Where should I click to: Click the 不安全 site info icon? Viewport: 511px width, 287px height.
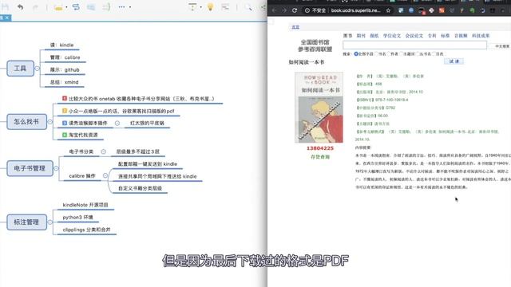[x=307, y=10]
